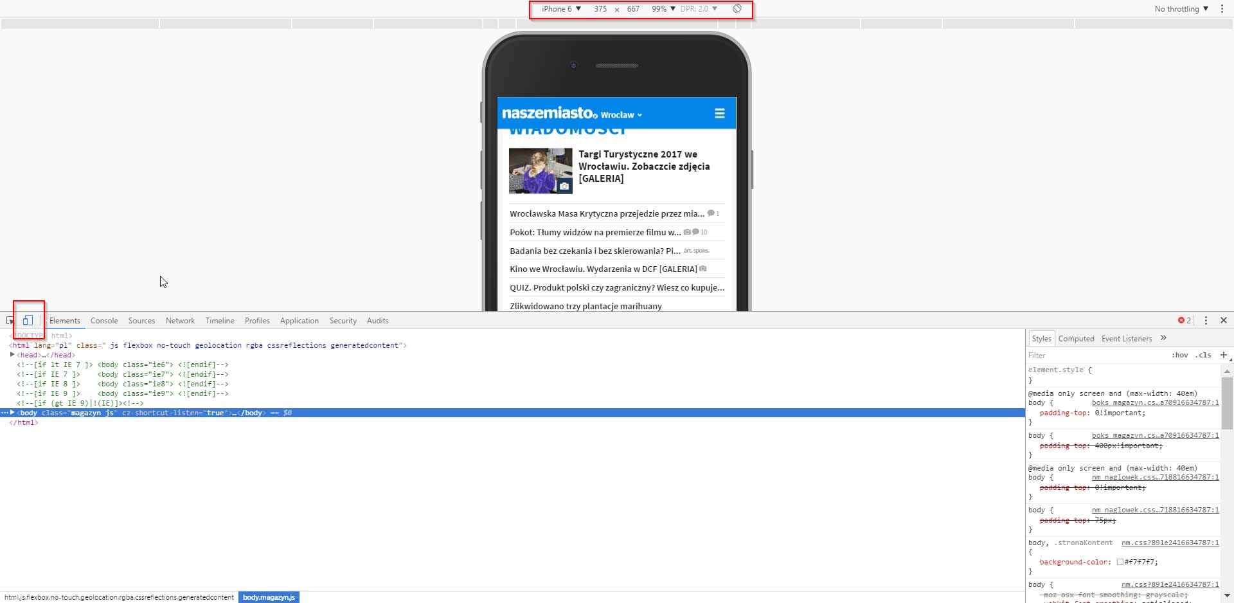This screenshot has height=603, width=1234.
Task: Select the Styles sidebar tab
Action: tap(1041, 339)
